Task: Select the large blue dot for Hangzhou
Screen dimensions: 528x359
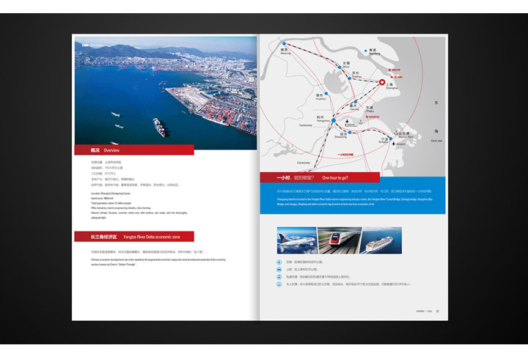Action: (x=334, y=120)
